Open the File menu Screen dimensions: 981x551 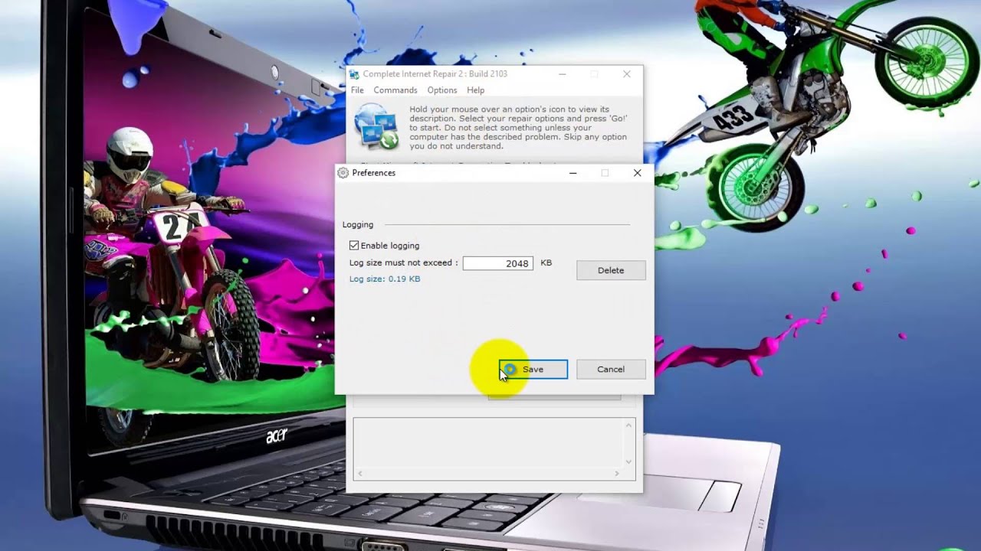(357, 90)
